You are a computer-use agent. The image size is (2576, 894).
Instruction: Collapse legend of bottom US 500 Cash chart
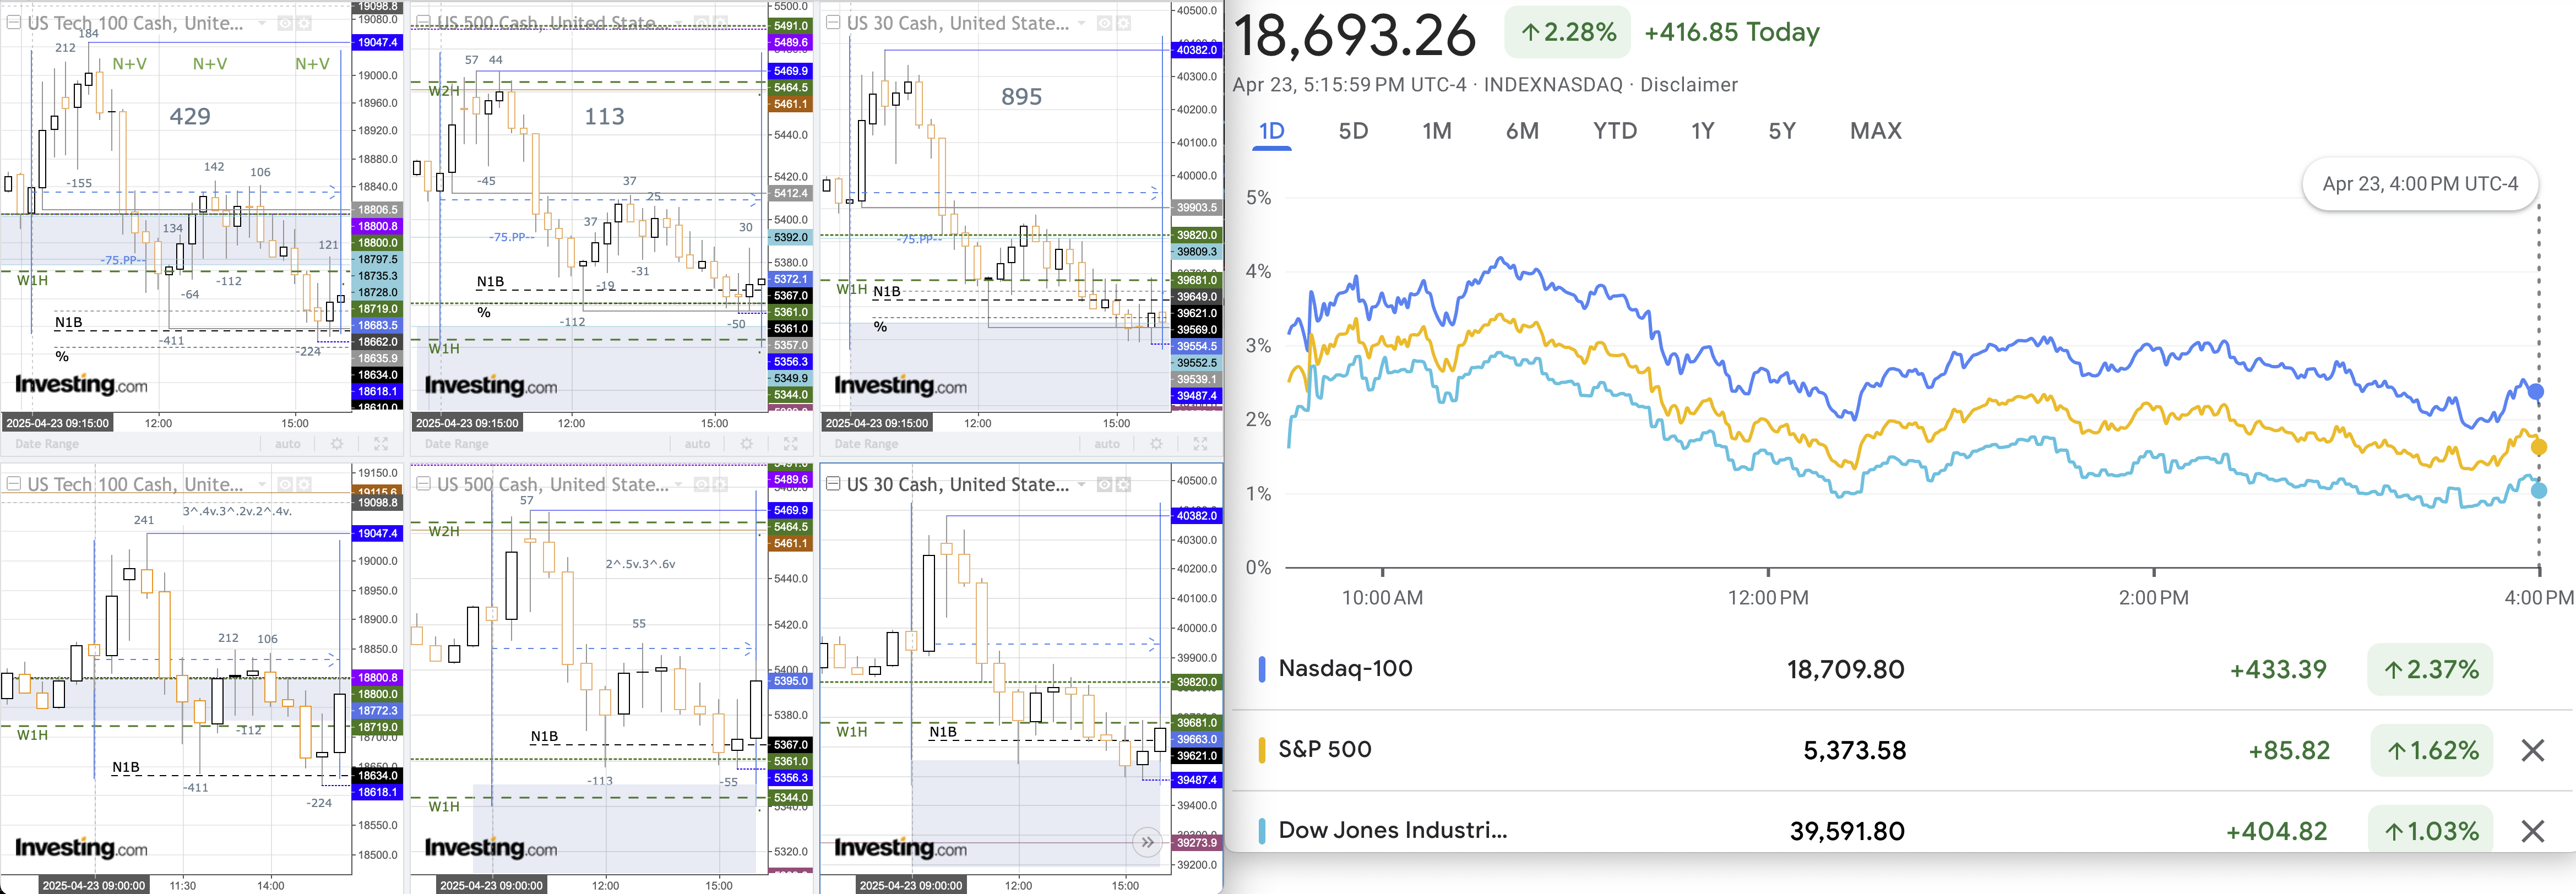(423, 485)
